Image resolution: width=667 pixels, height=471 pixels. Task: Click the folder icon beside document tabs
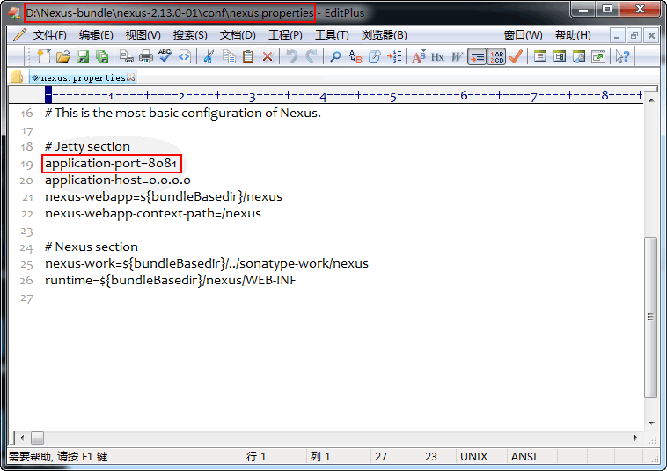point(17,77)
